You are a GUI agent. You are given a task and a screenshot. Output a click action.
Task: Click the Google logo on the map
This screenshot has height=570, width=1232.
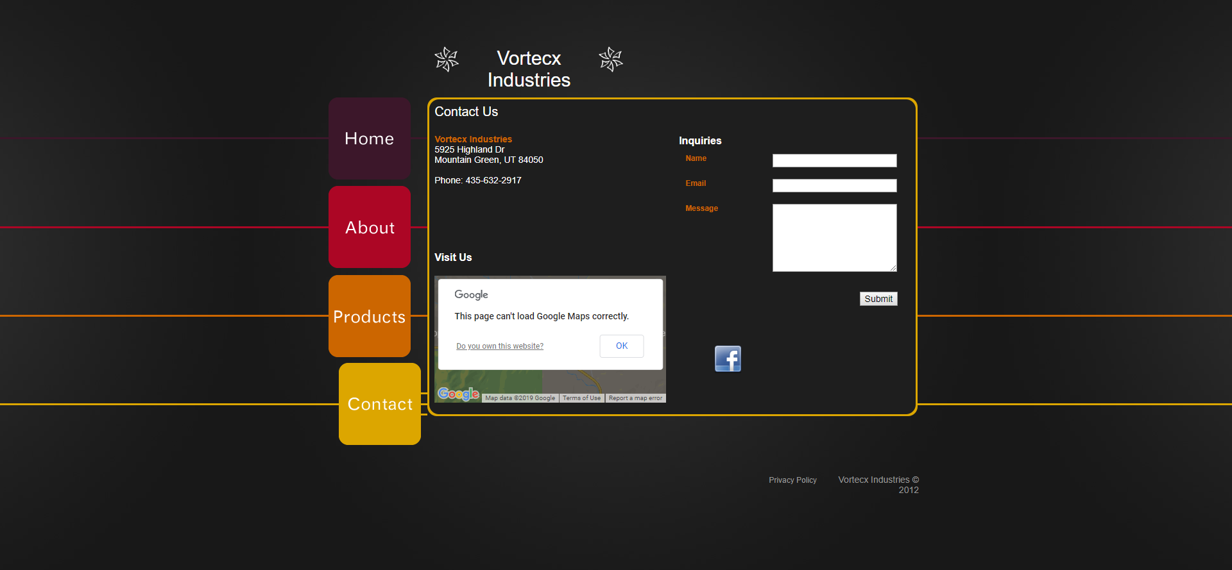(x=458, y=394)
